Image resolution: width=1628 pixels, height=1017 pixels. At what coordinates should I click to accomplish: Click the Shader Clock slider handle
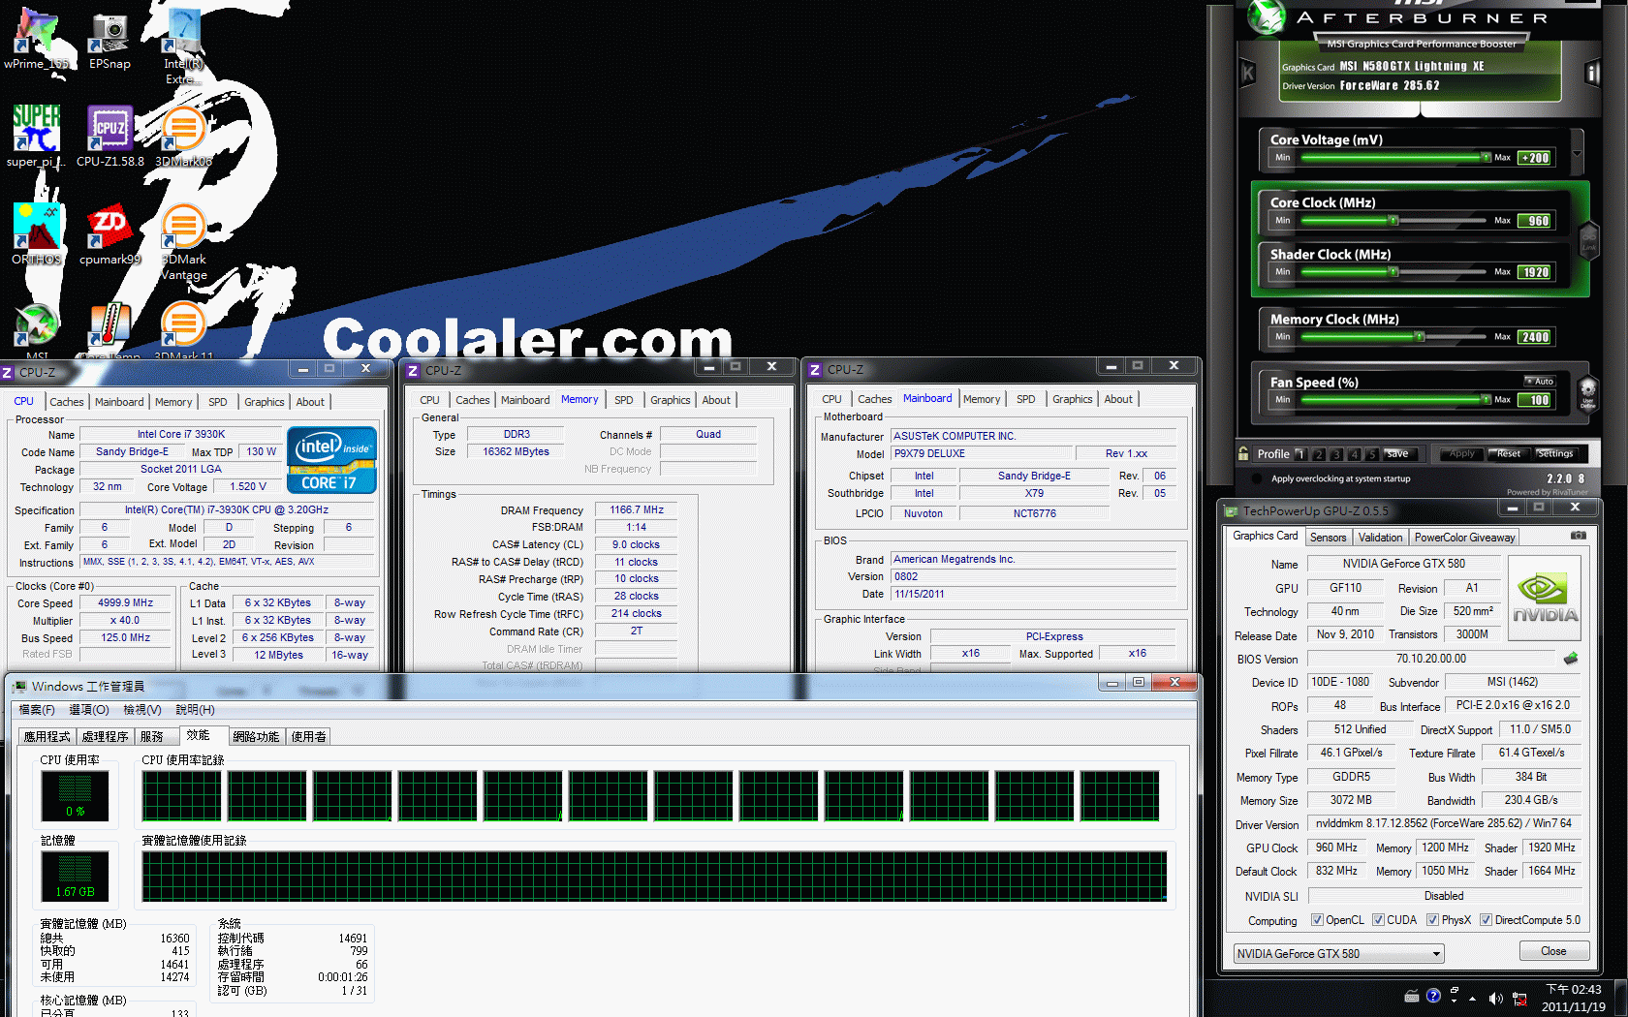click(1393, 272)
